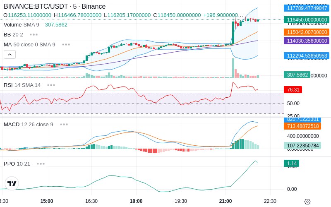Click the 0.00 PPO scale label

pyautogui.click(x=292, y=189)
